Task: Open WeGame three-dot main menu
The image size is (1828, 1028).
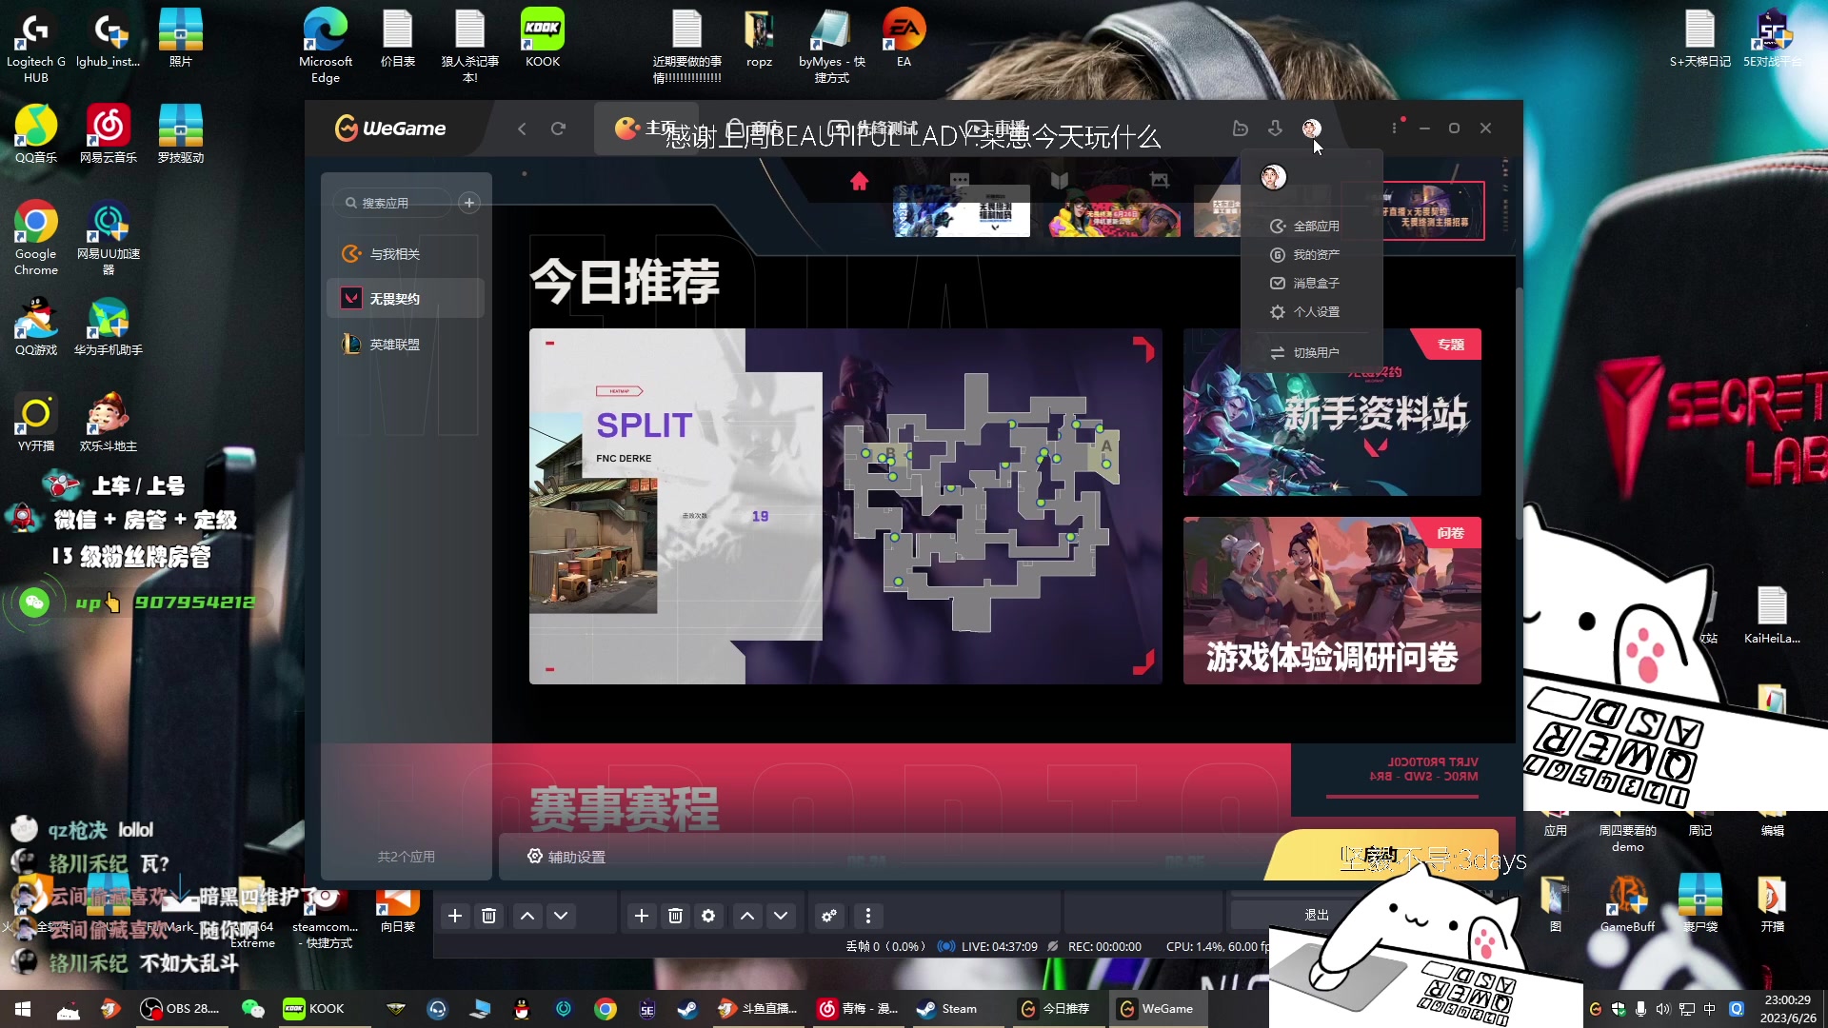Action: point(1394,128)
